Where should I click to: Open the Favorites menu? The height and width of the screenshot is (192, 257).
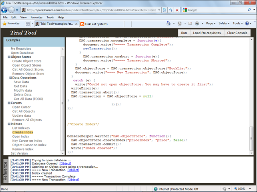[x=36, y=17]
